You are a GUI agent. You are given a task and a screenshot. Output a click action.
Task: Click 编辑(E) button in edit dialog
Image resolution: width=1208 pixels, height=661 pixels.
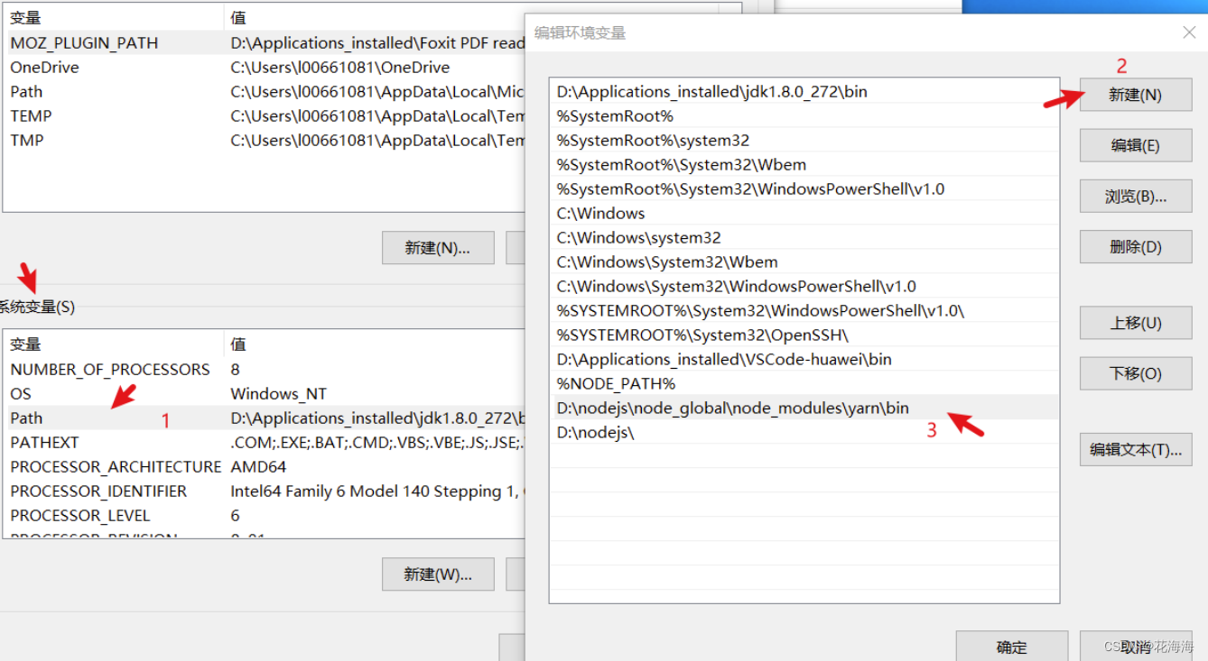pos(1136,145)
